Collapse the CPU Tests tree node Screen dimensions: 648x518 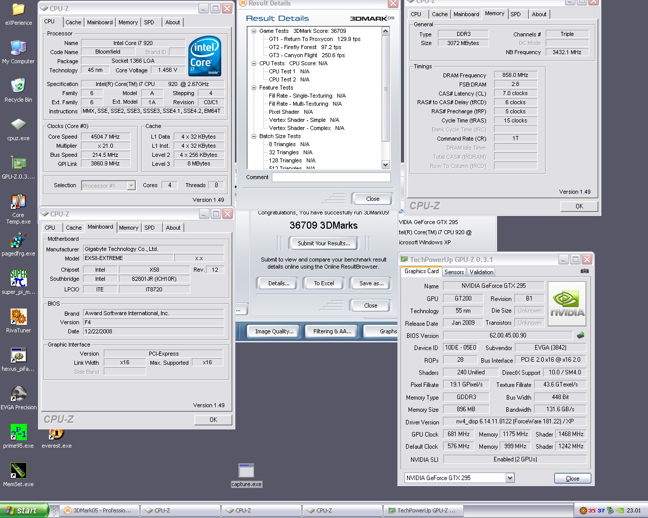pos(254,63)
